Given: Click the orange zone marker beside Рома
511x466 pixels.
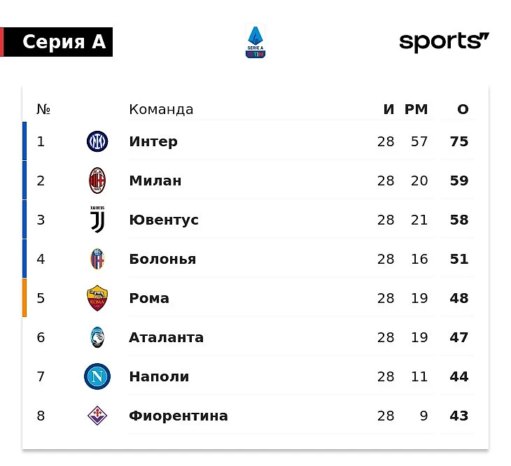Looking at the screenshot, I should 24,297.
